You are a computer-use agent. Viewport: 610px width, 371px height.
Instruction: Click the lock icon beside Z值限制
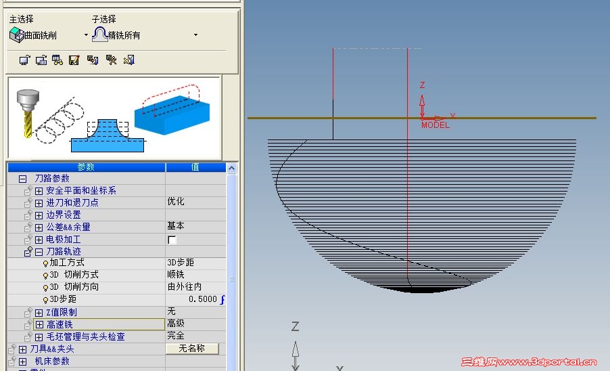tap(28, 312)
